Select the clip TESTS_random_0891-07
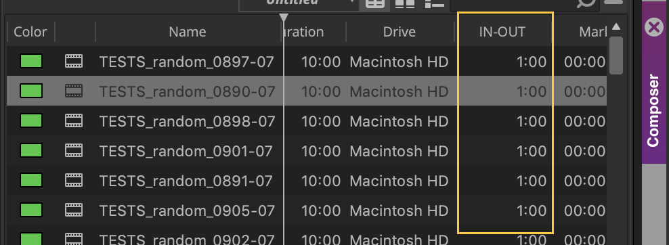 186,181
